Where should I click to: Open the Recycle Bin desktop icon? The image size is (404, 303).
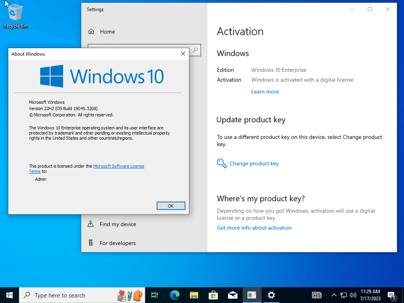[x=15, y=16]
